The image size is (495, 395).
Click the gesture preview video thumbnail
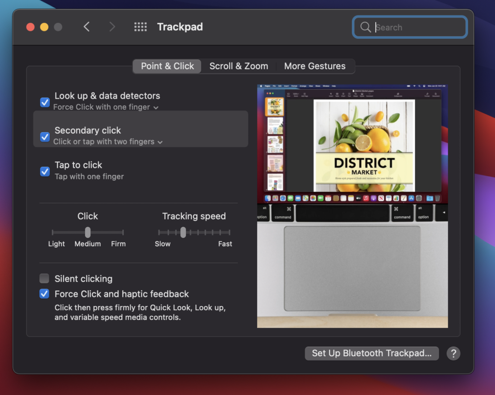(352, 206)
